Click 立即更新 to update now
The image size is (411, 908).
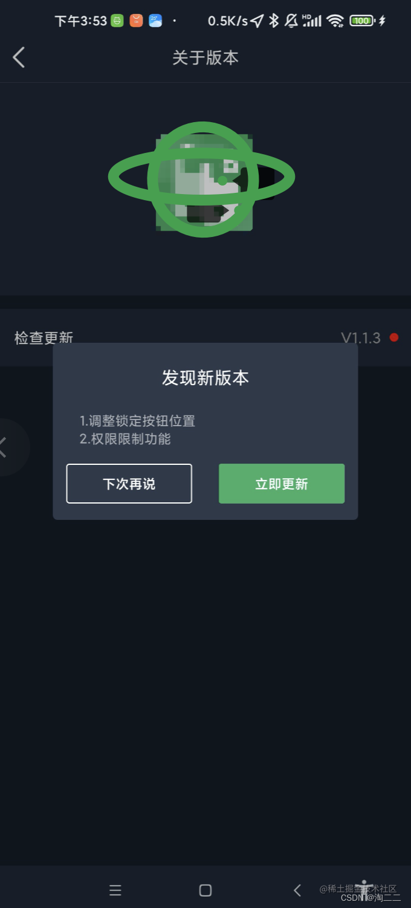tap(282, 484)
